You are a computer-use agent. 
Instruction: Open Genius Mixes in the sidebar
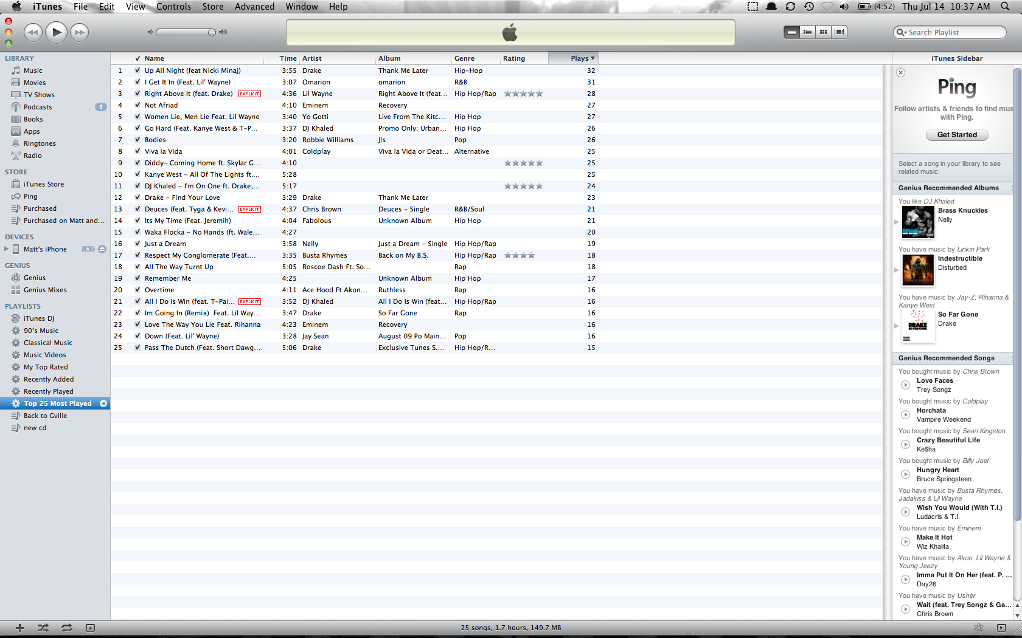click(45, 290)
